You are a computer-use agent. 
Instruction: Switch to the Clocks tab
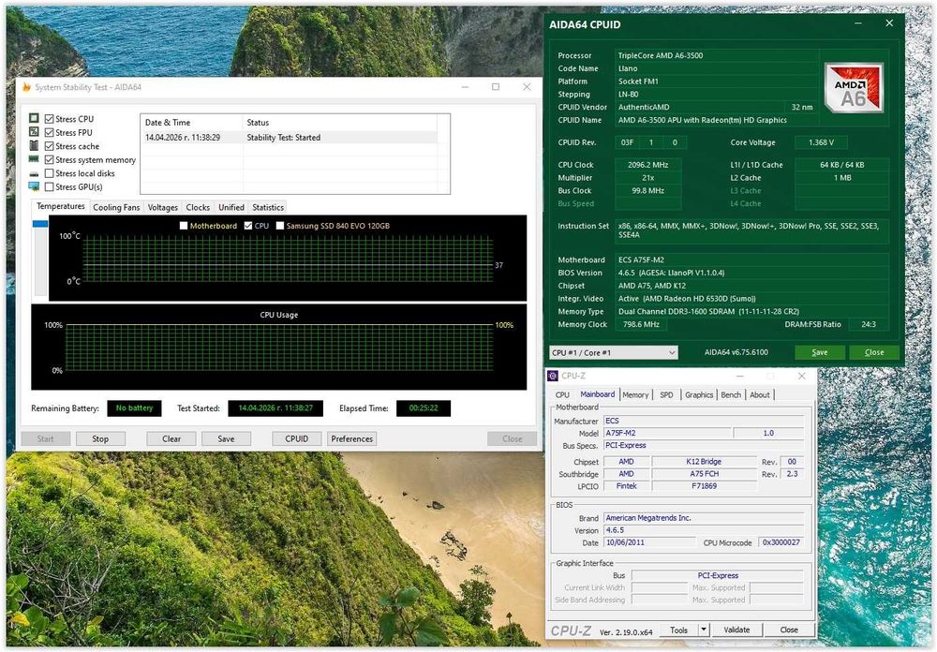click(198, 207)
